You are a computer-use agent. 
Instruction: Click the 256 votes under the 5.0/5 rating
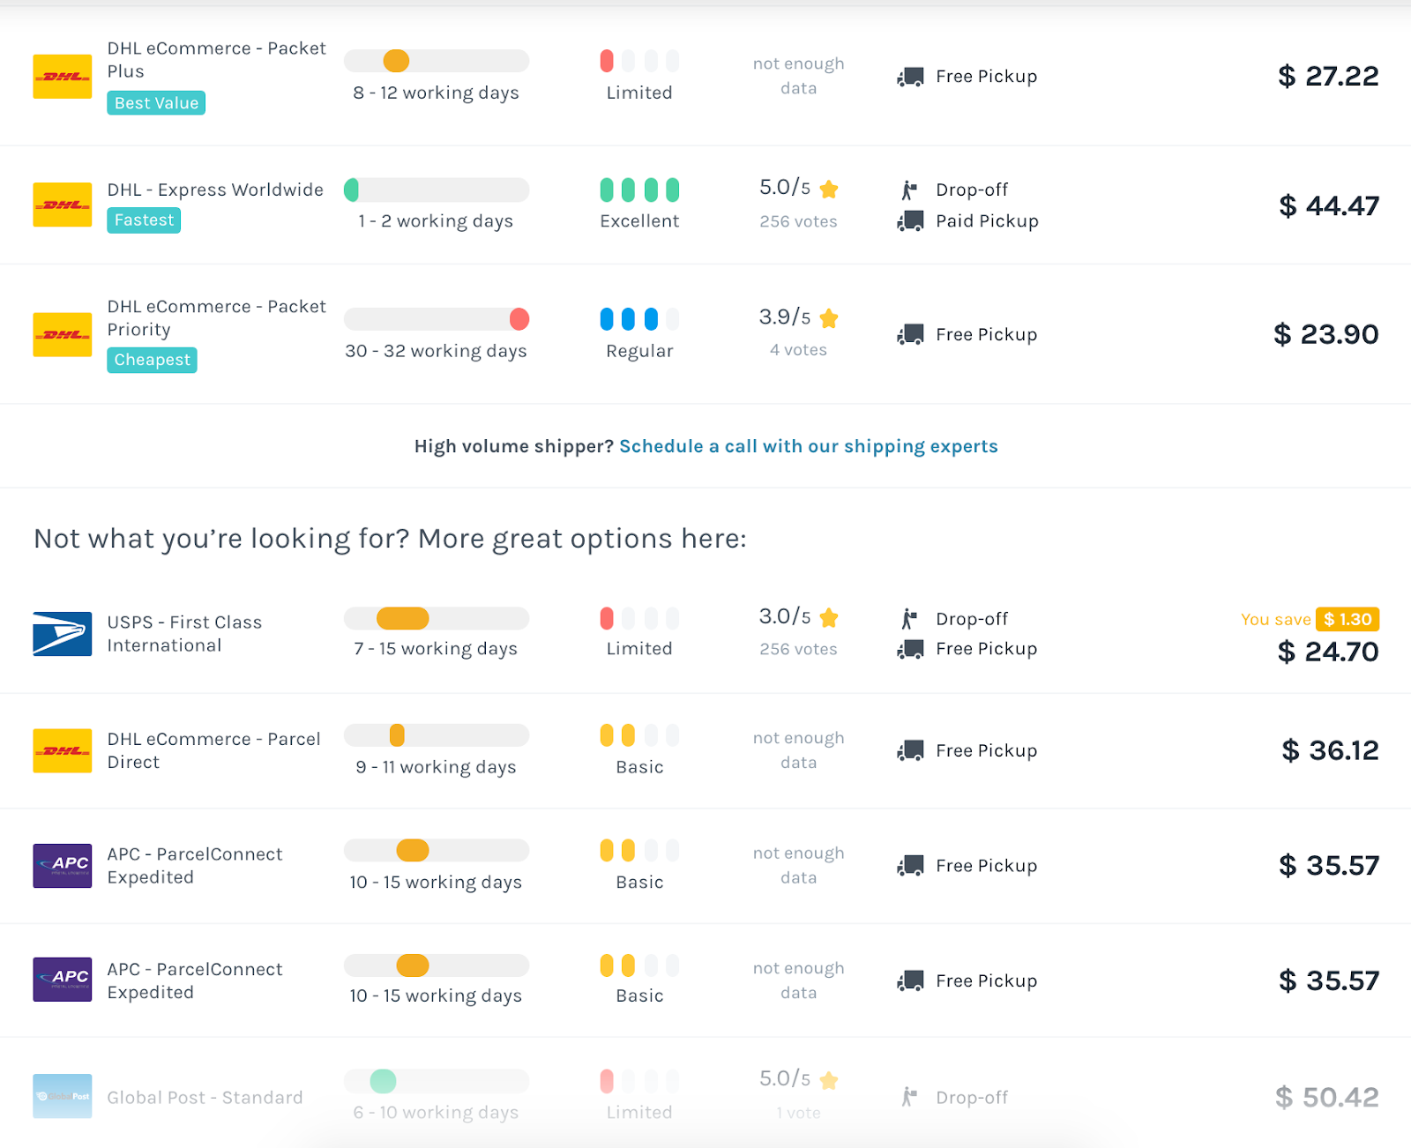798,221
